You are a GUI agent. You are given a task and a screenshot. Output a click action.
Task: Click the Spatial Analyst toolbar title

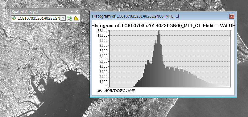coord(25,11)
